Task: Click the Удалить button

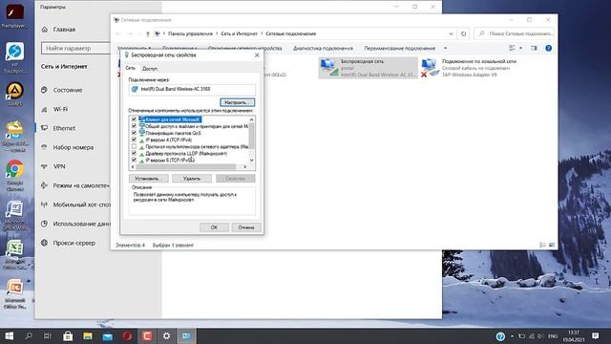Action: (x=192, y=179)
